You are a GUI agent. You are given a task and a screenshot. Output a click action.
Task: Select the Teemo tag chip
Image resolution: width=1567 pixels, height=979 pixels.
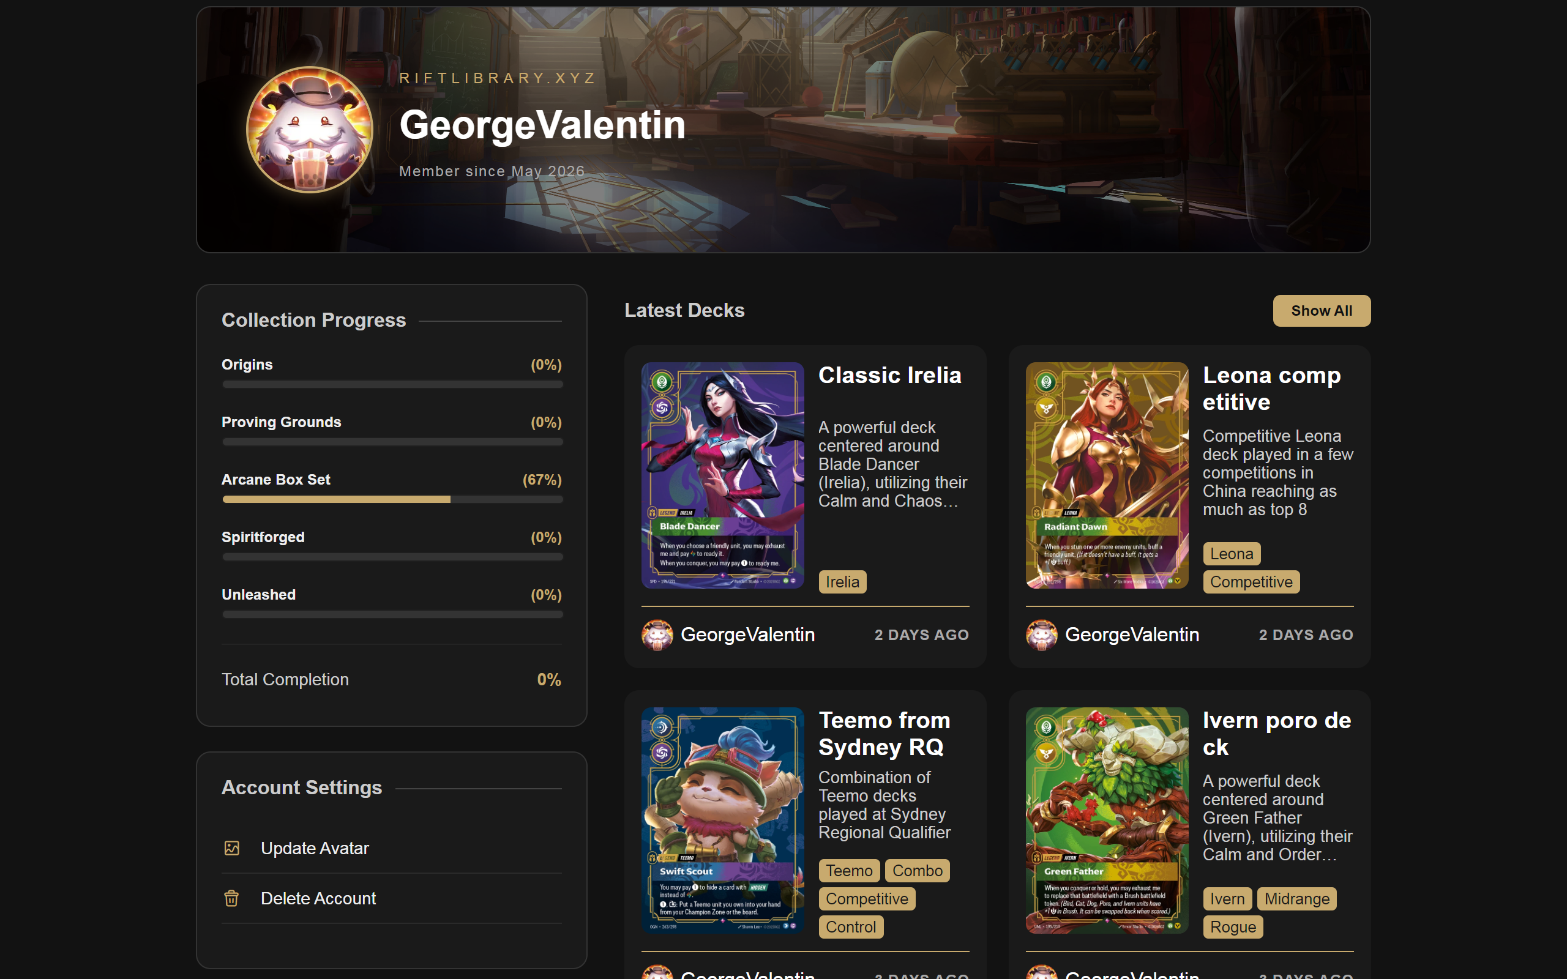tap(849, 871)
